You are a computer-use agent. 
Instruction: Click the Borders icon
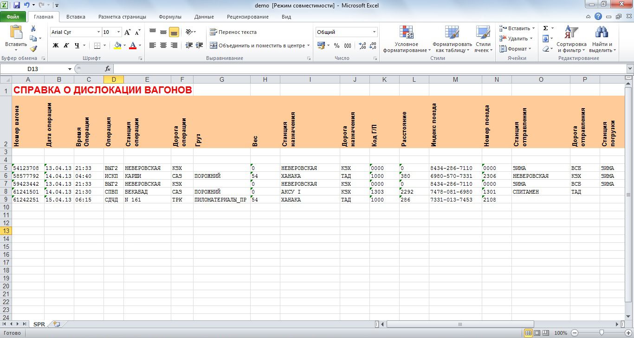(x=97, y=45)
